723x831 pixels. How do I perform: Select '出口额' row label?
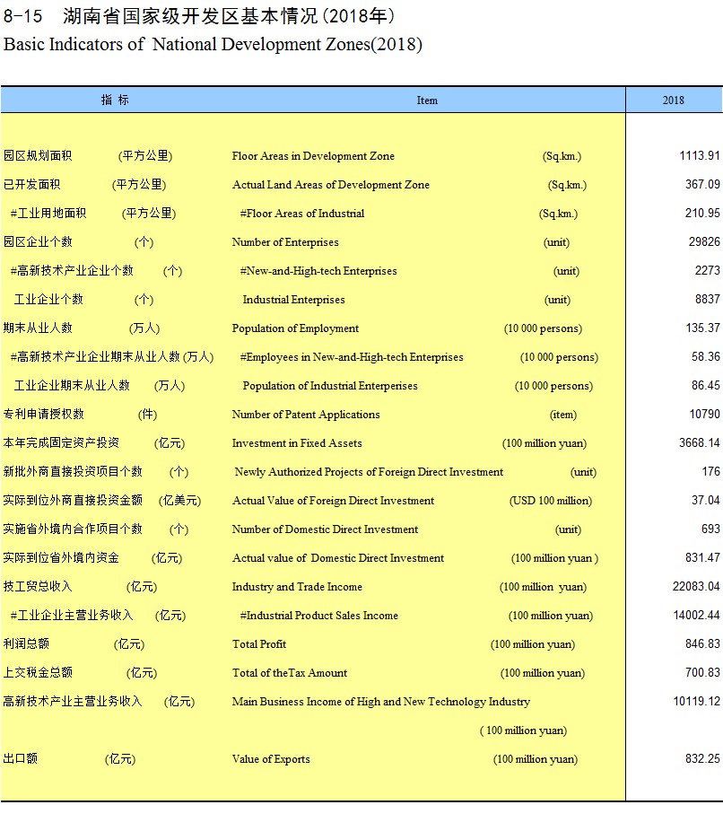20,758
